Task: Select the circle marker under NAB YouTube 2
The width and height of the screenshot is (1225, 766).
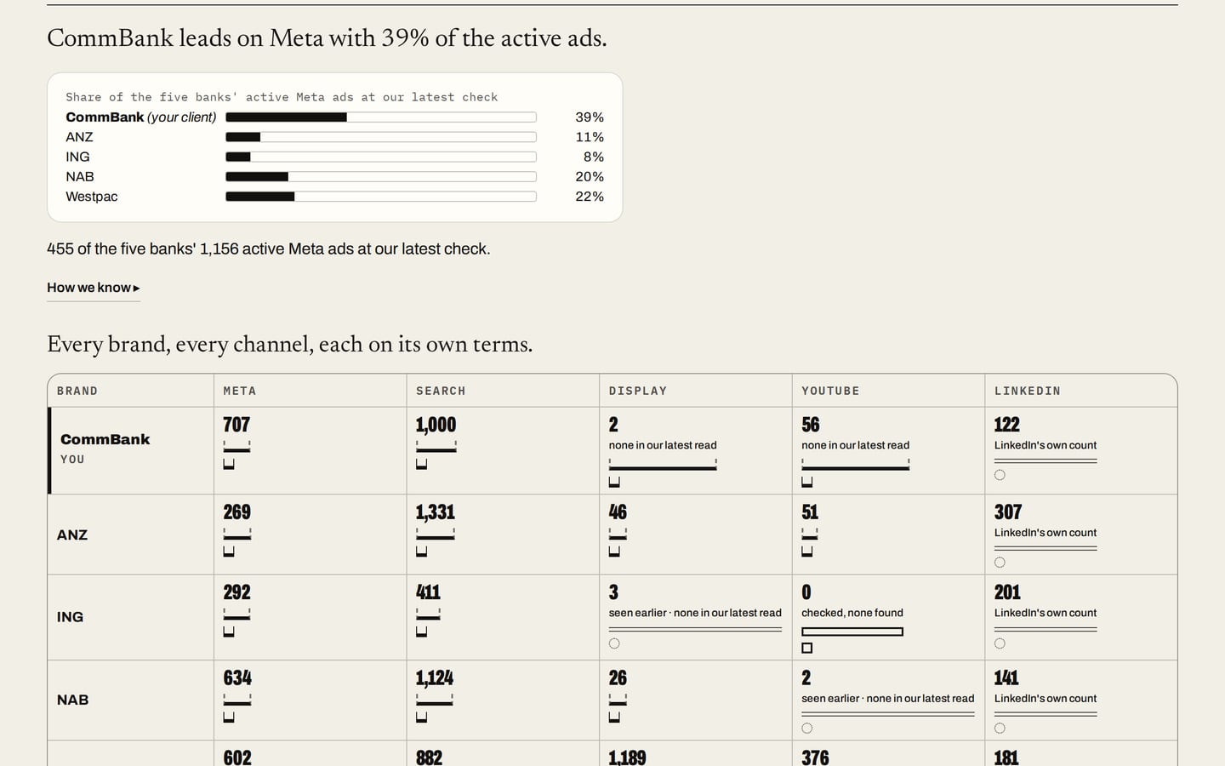Action: [807, 728]
